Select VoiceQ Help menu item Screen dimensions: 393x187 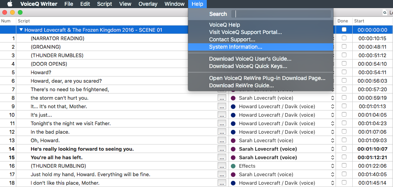click(261, 25)
